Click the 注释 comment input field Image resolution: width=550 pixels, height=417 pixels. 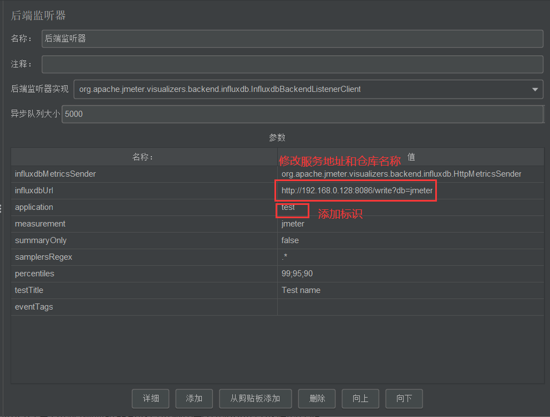pos(292,64)
